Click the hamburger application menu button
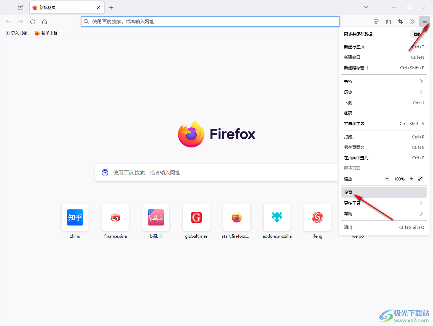 425,22
